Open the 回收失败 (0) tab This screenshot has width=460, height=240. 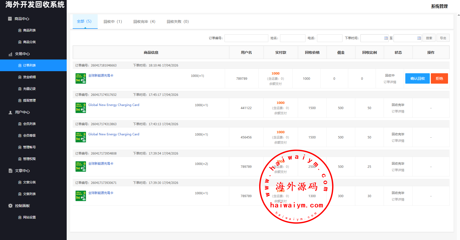tap(178, 22)
